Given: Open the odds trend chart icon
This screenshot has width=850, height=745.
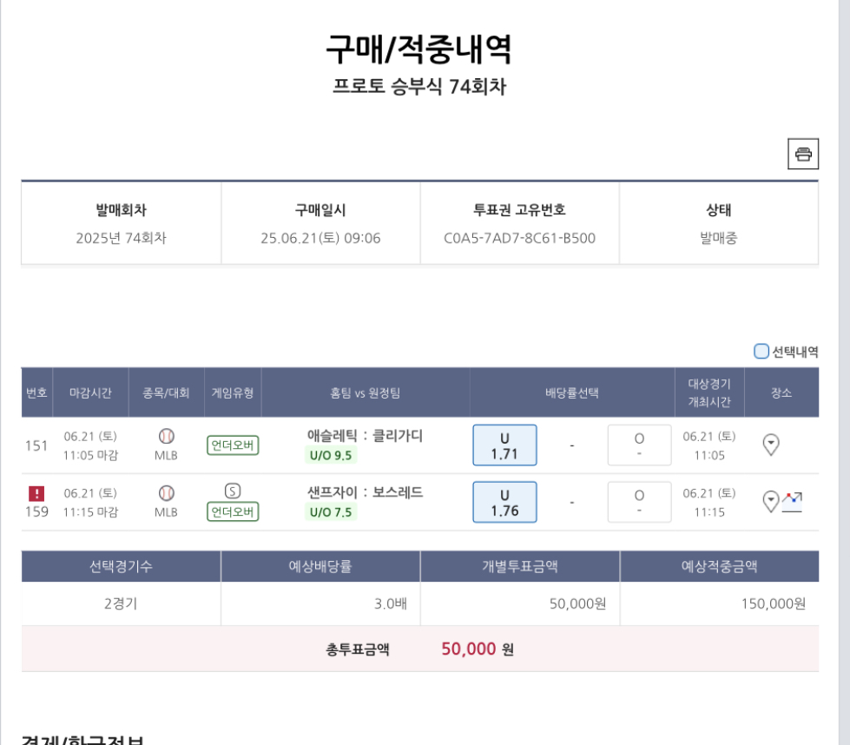Looking at the screenshot, I should pos(792,500).
